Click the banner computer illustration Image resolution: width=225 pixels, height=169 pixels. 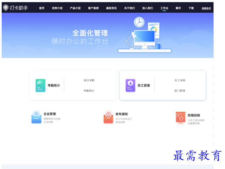pos(144,35)
